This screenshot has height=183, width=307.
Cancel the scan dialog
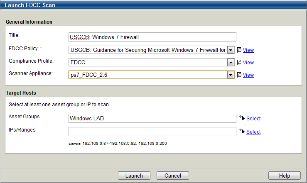[173, 176]
